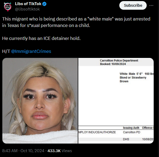Open the @ImmigrantCrimes mention link
This screenshot has width=159, height=157.
[x=31, y=51]
